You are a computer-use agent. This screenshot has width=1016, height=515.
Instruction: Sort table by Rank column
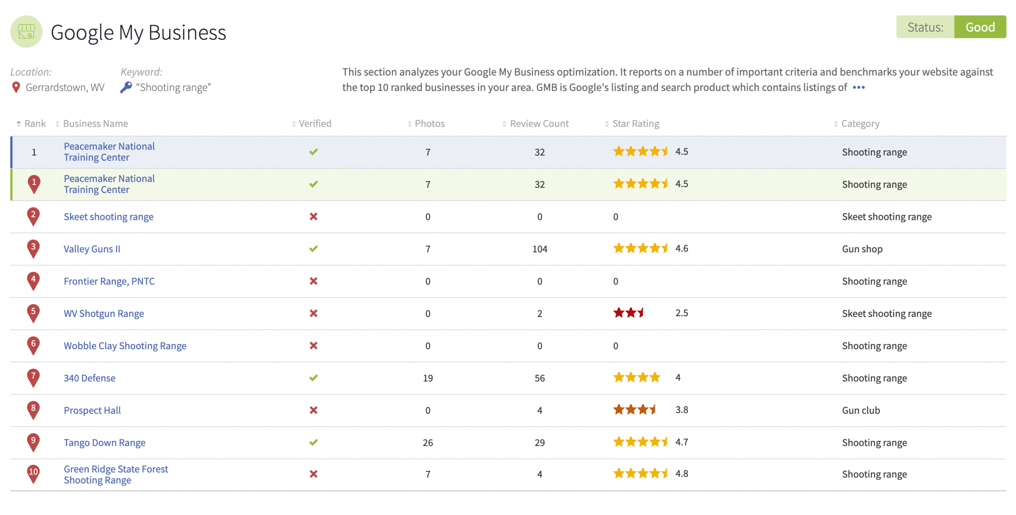tap(31, 124)
